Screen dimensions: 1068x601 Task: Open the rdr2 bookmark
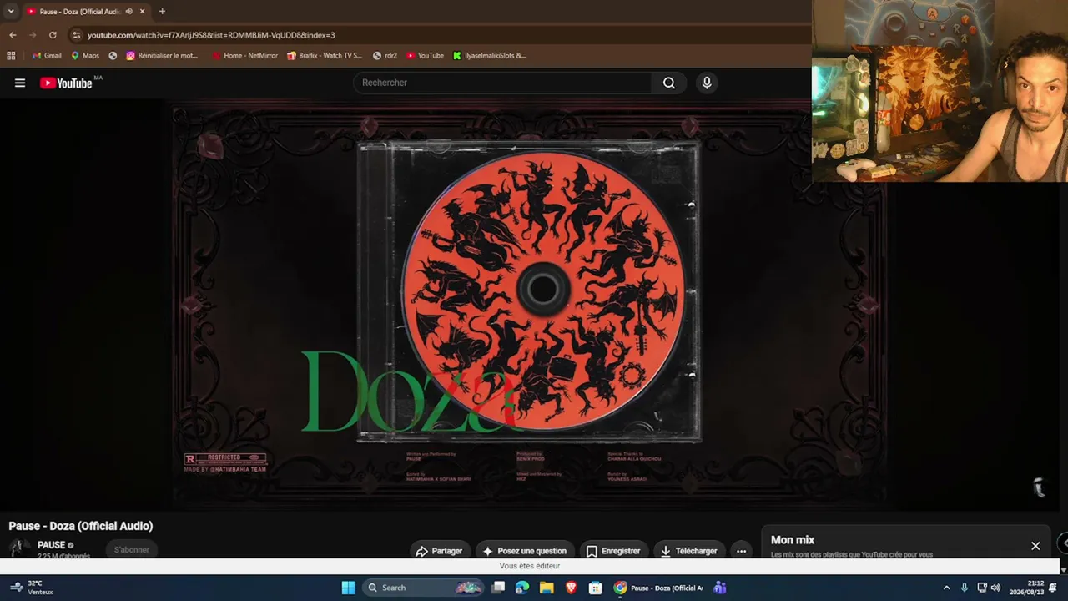pyautogui.click(x=385, y=56)
